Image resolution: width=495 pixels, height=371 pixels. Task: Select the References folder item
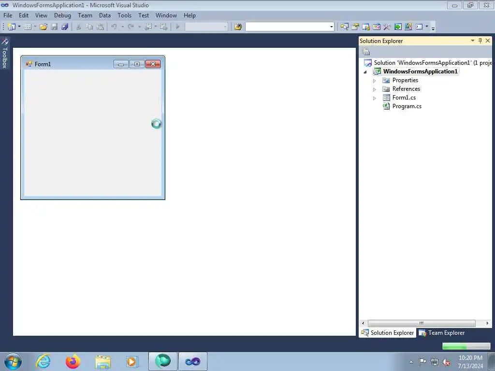[x=406, y=89]
